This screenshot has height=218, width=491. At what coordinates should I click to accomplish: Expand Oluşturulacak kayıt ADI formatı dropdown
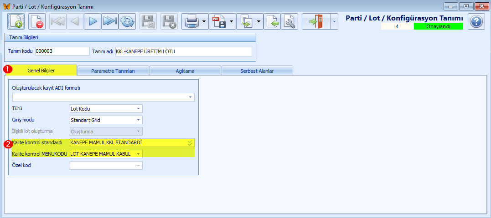190,97
